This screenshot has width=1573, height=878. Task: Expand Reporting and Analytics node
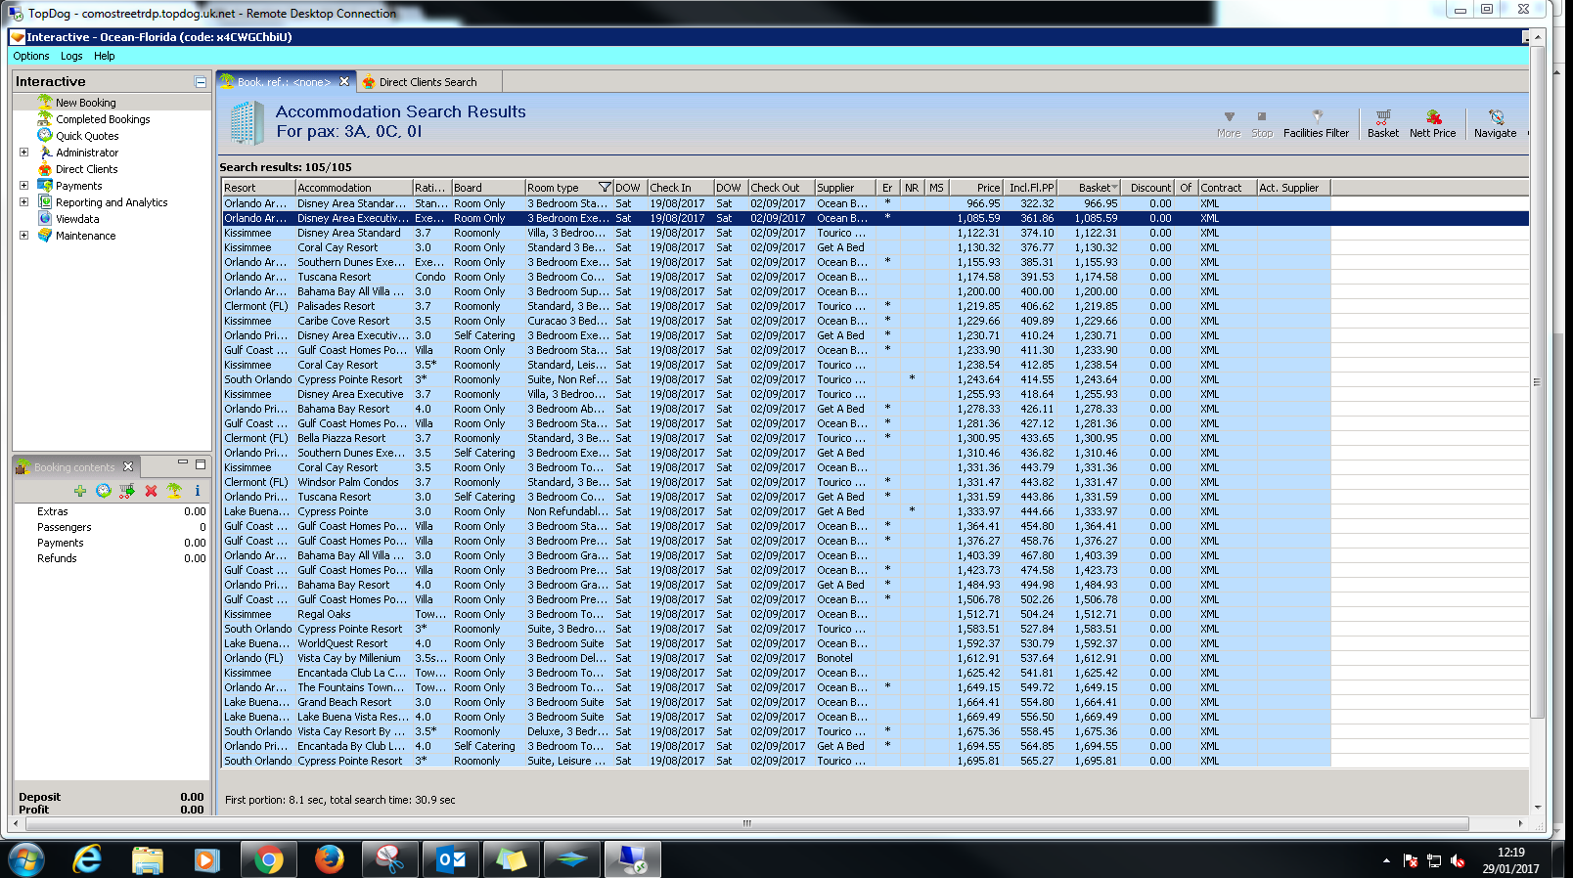(24, 202)
